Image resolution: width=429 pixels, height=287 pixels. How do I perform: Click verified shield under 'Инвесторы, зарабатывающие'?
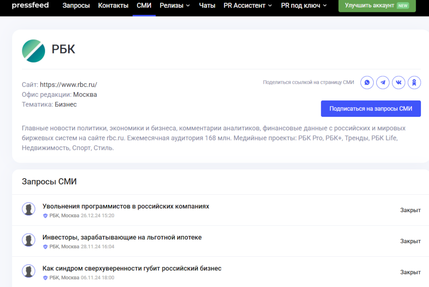click(x=45, y=247)
